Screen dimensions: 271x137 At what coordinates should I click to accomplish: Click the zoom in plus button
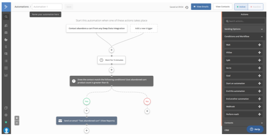click(x=17, y=118)
